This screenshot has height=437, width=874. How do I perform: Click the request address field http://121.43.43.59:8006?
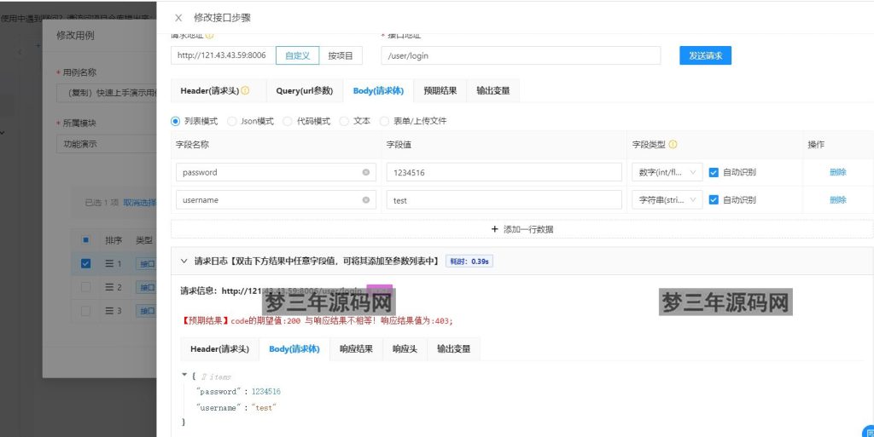coord(223,55)
